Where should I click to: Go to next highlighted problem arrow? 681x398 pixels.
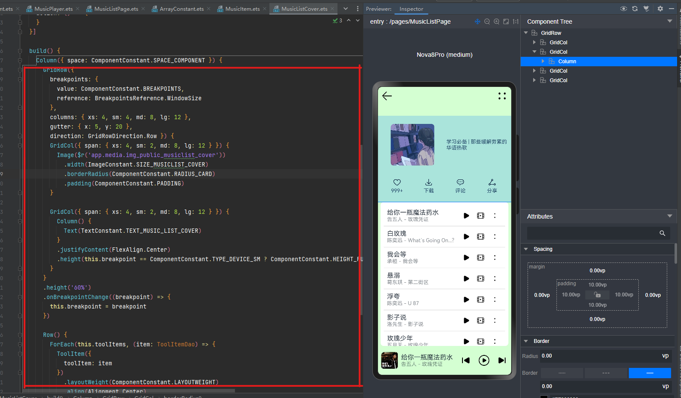(x=358, y=20)
